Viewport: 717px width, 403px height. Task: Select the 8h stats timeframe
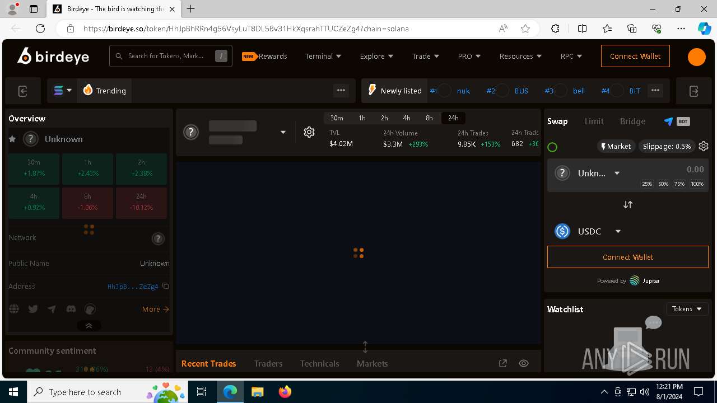(x=429, y=118)
